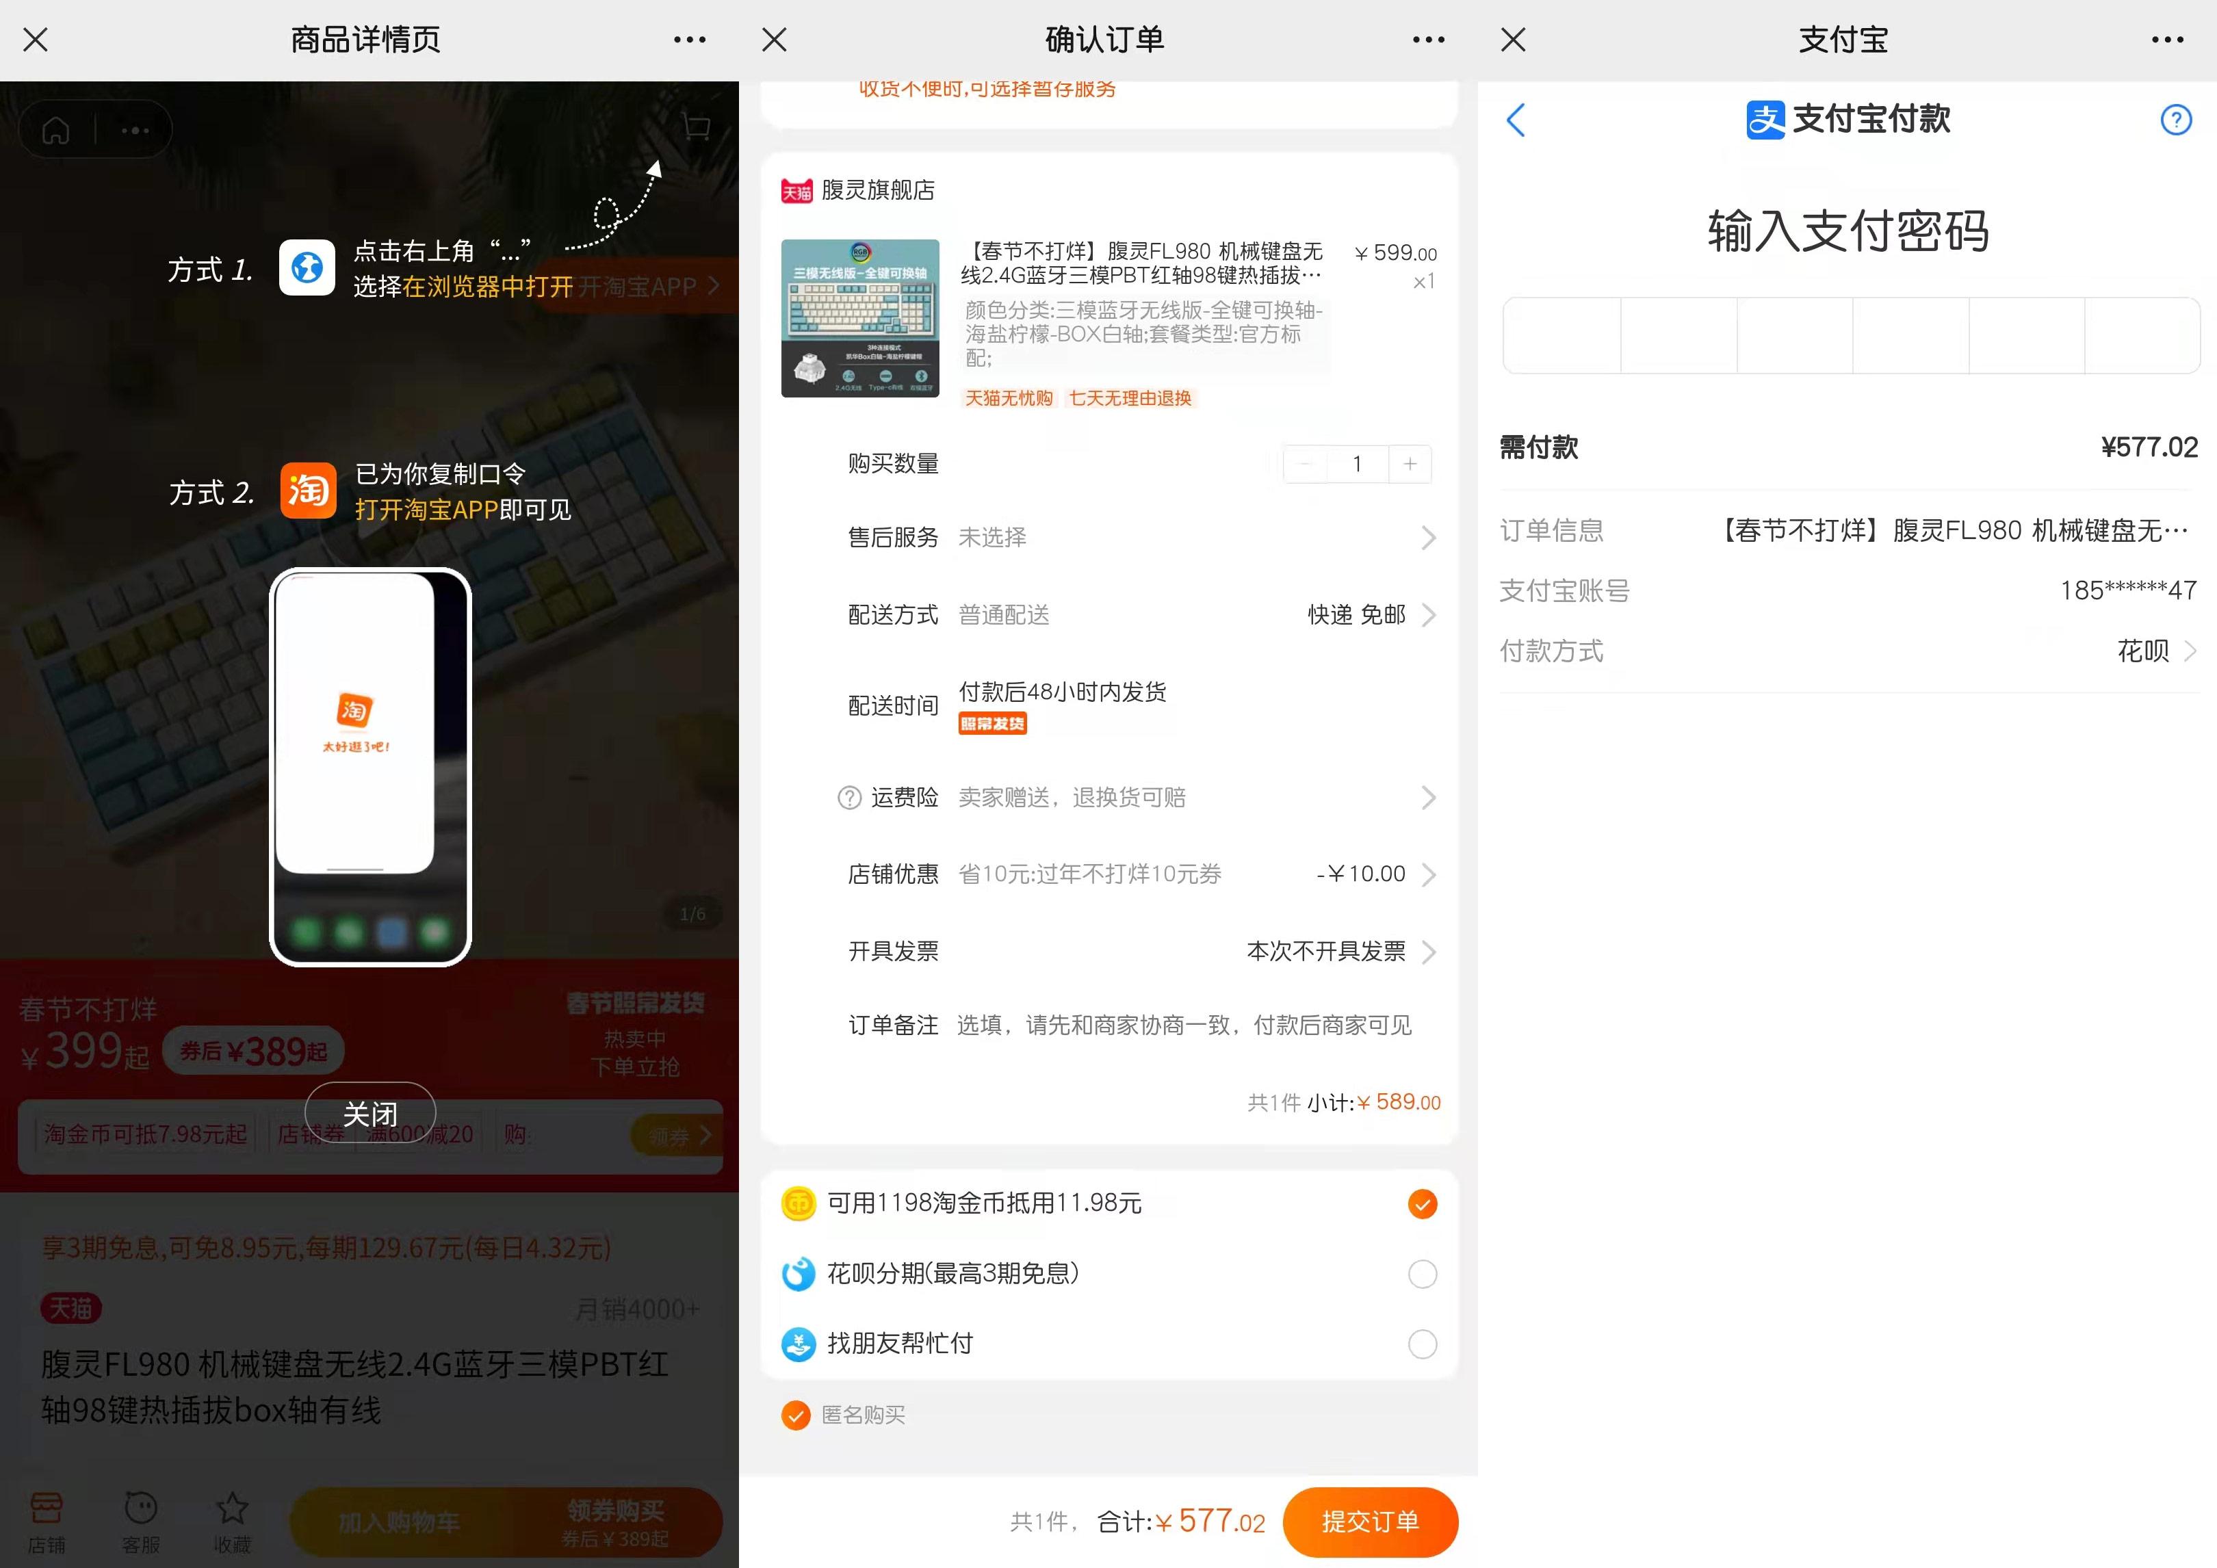This screenshot has height=1568, width=2217.
Task: Click the 加入购物车 button
Action: pyautogui.click(x=399, y=1523)
